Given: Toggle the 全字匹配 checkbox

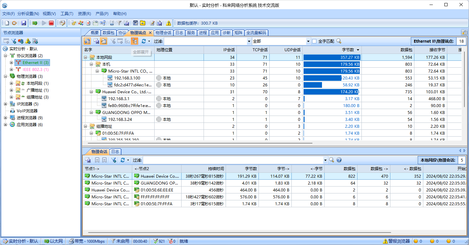Looking at the screenshot, I should [x=314, y=41].
